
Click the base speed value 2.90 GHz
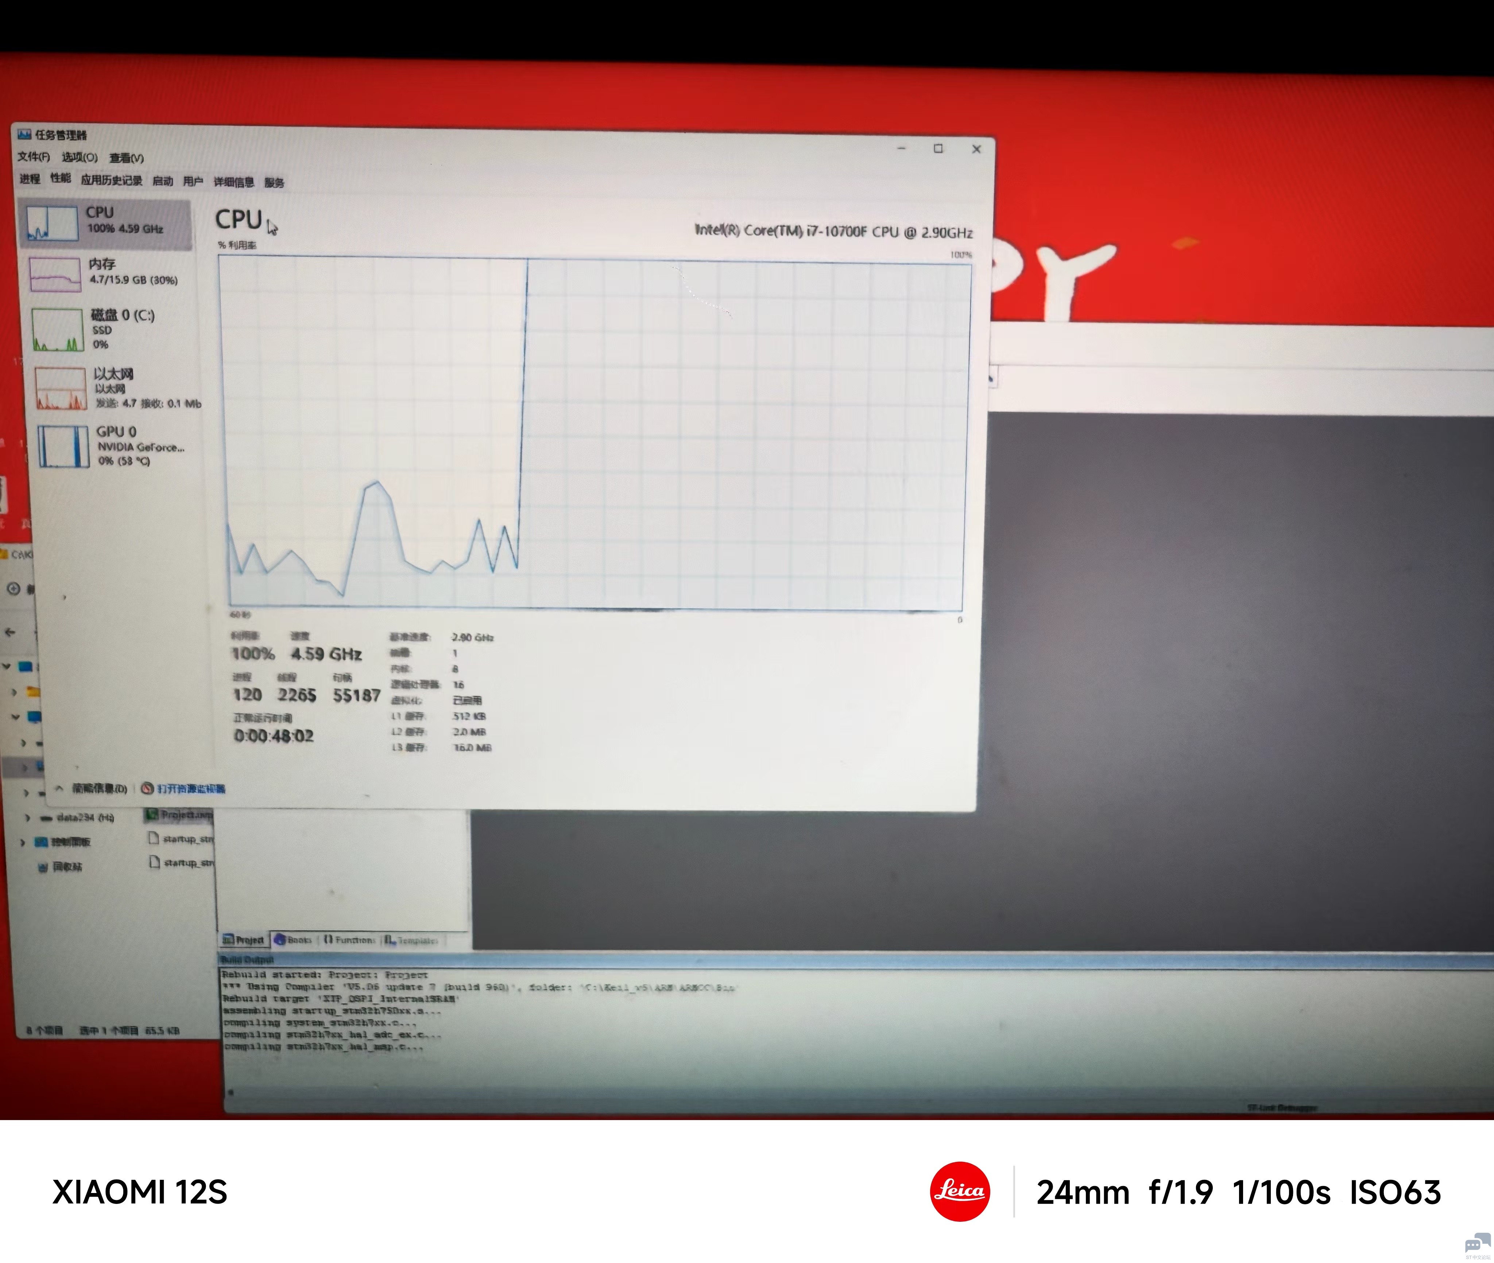tap(473, 637)
